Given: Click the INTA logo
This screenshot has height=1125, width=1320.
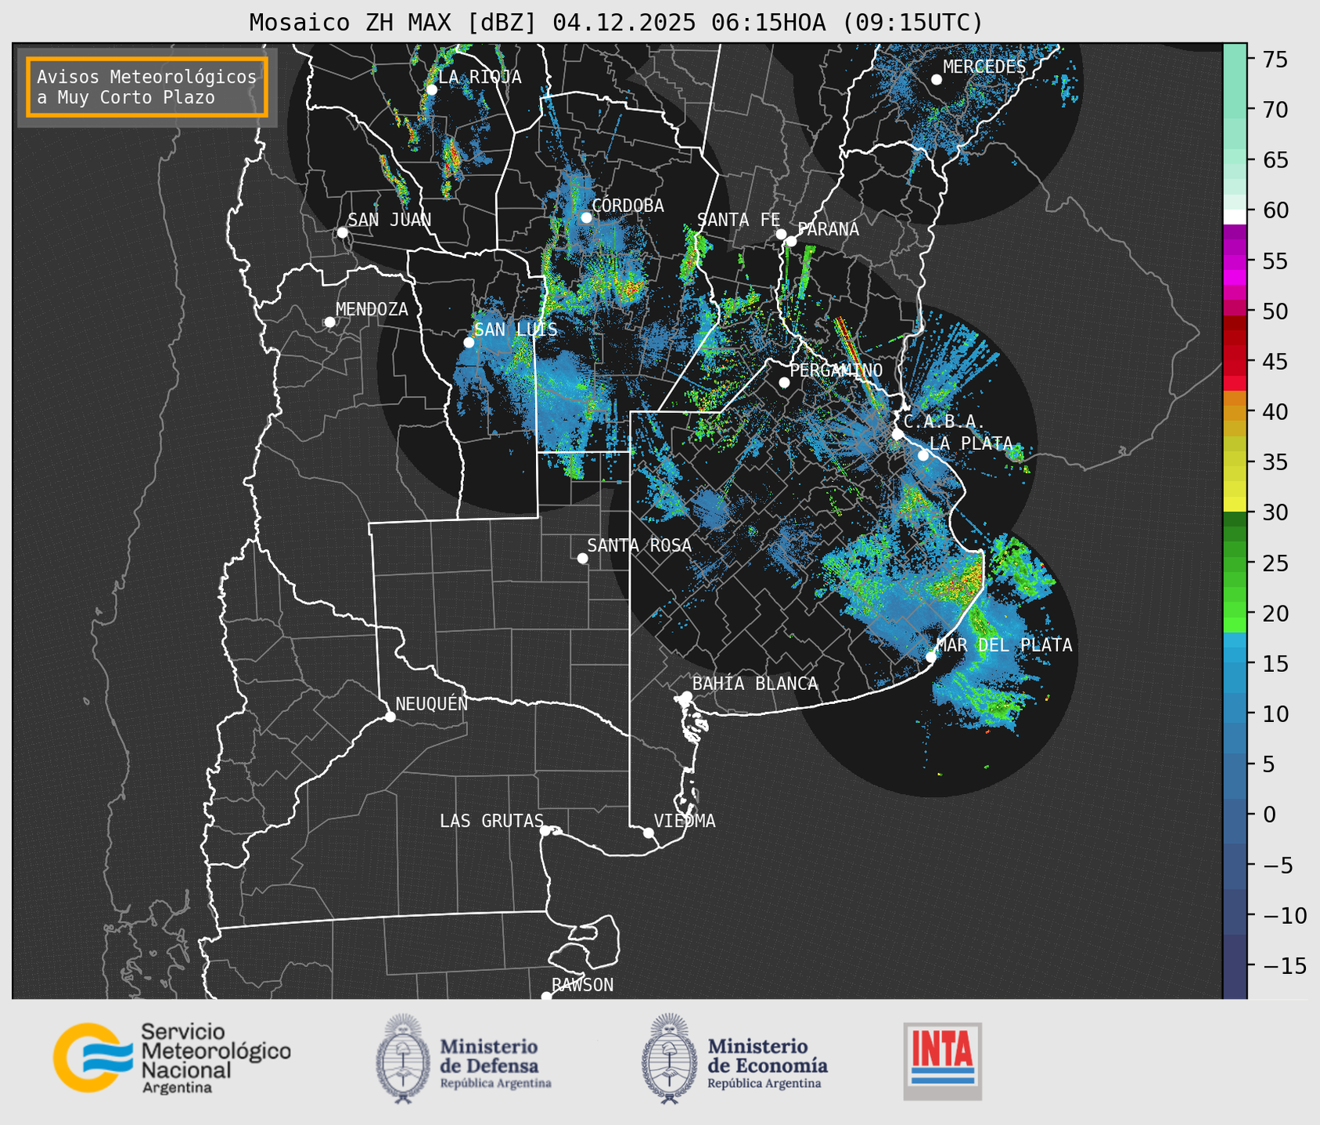Looking at the screenshot, I should pos(943,1061).
